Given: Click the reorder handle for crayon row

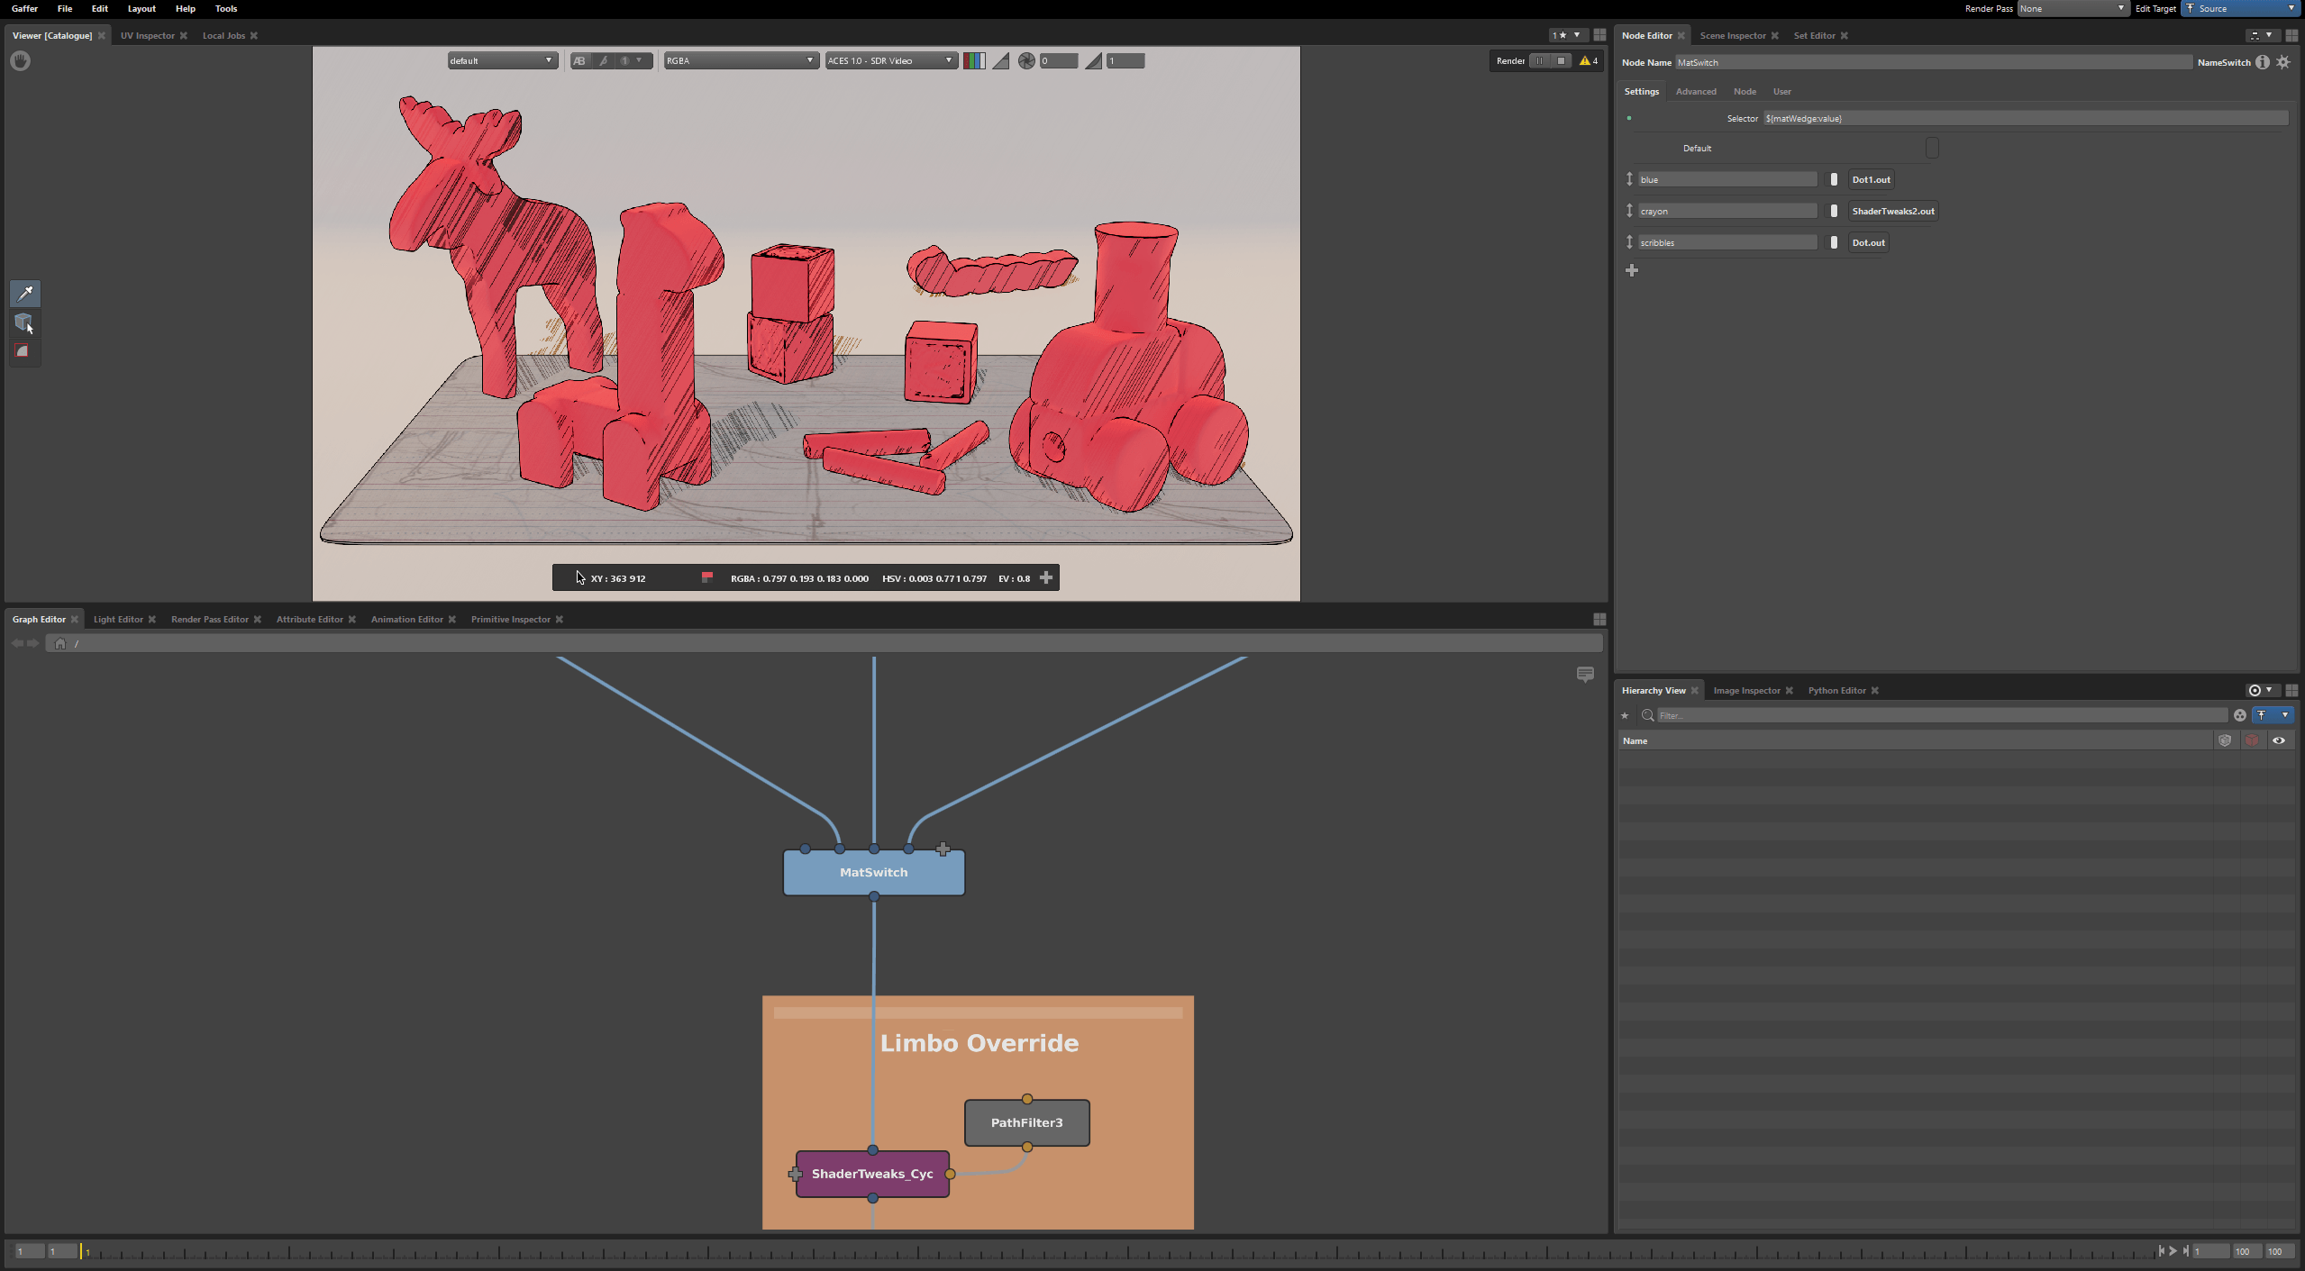Looking at the screenshot, I should coord(1629,211).
